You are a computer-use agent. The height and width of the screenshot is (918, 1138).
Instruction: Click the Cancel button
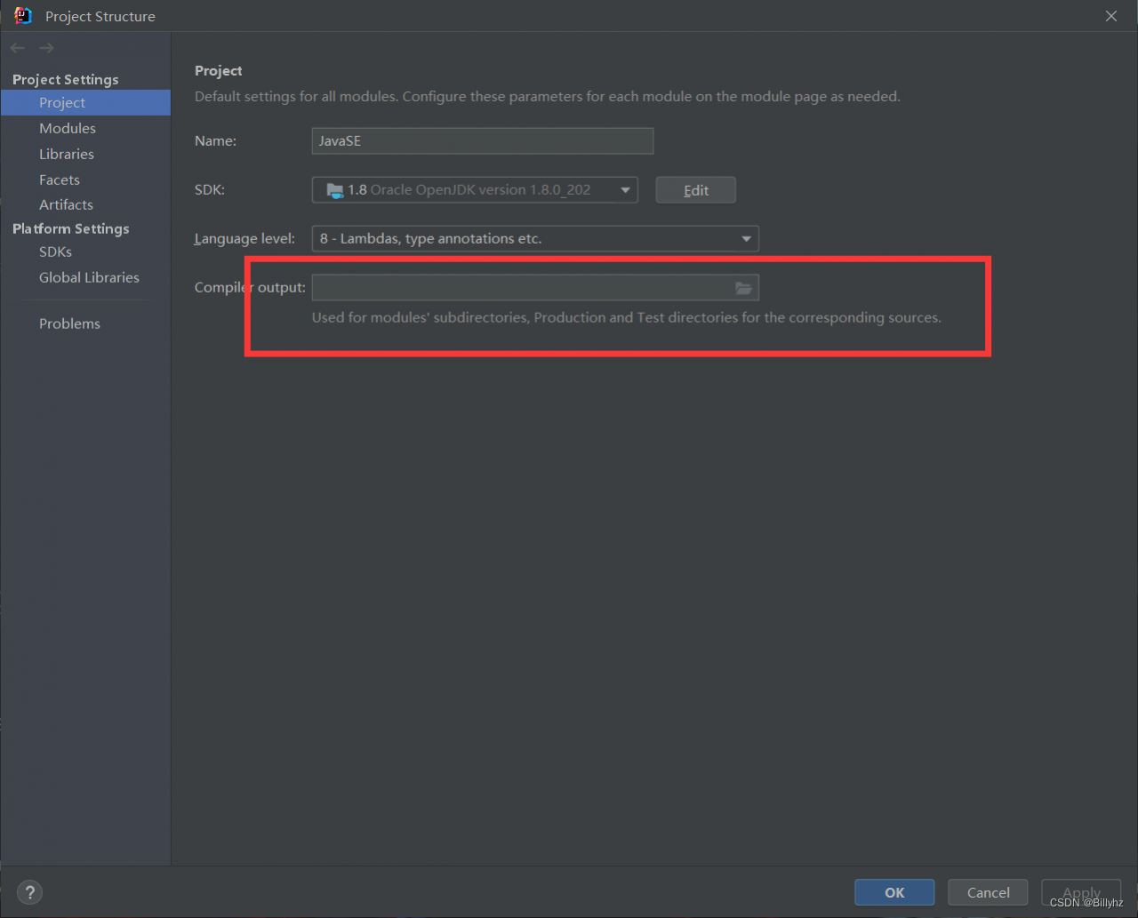(988, 892)
